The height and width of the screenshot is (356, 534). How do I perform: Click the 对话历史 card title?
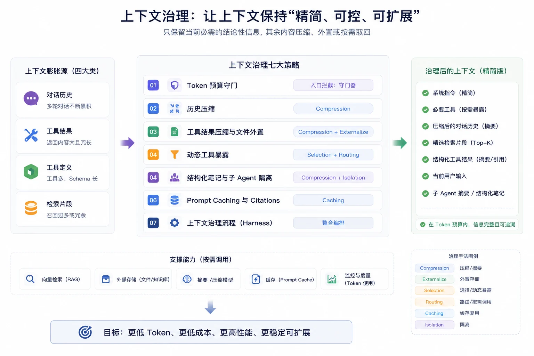coord(59,95)
